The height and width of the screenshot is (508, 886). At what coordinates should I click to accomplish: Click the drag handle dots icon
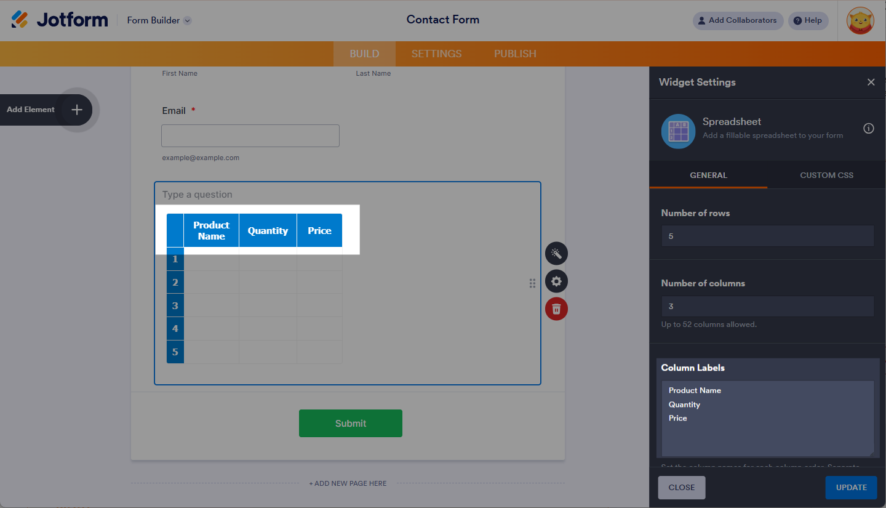[x=532, y=283]
